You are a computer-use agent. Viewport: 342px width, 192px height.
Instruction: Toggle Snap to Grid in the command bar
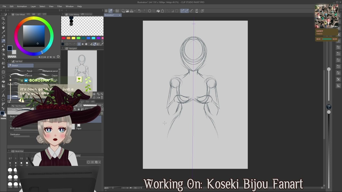(x=191, y=11)
